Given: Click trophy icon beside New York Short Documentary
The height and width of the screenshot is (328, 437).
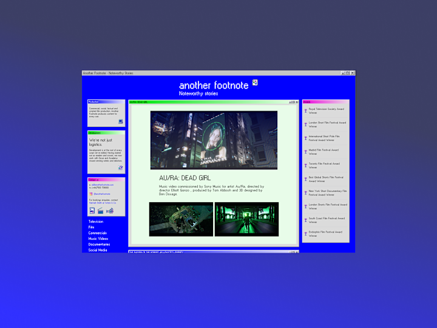Looking at the screenshot, I should pyautogui.click(x=306, y=193).
